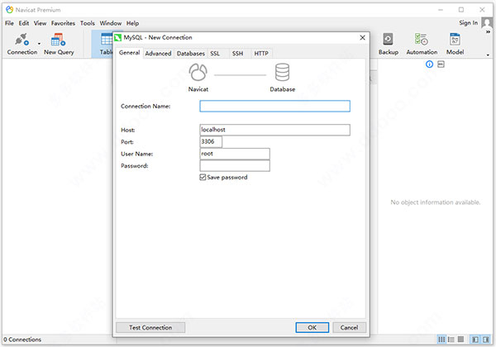Click the user avatar icon

(x=487, y=23)
